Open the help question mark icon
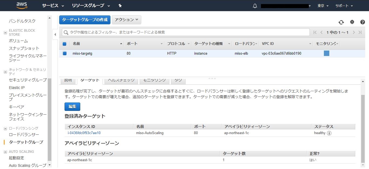The image size is (369, 169). click(363, 22)
